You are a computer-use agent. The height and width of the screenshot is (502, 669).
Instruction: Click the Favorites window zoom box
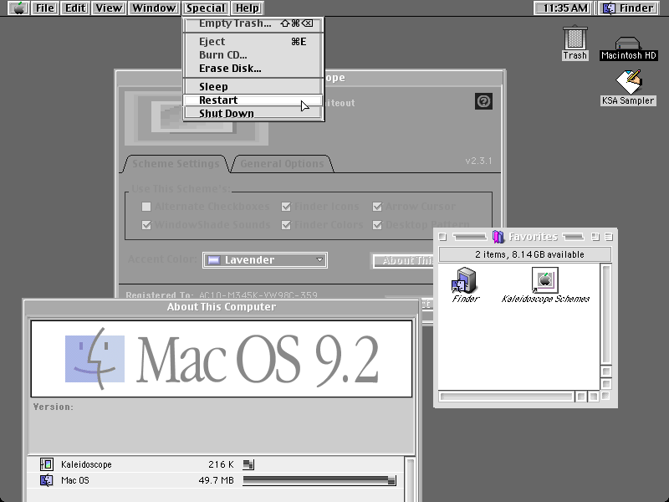tap(595, 237)
